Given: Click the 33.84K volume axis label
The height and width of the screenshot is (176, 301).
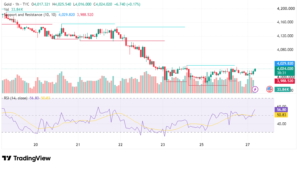Looking at the screenshot, I should [x=282, y=90].
